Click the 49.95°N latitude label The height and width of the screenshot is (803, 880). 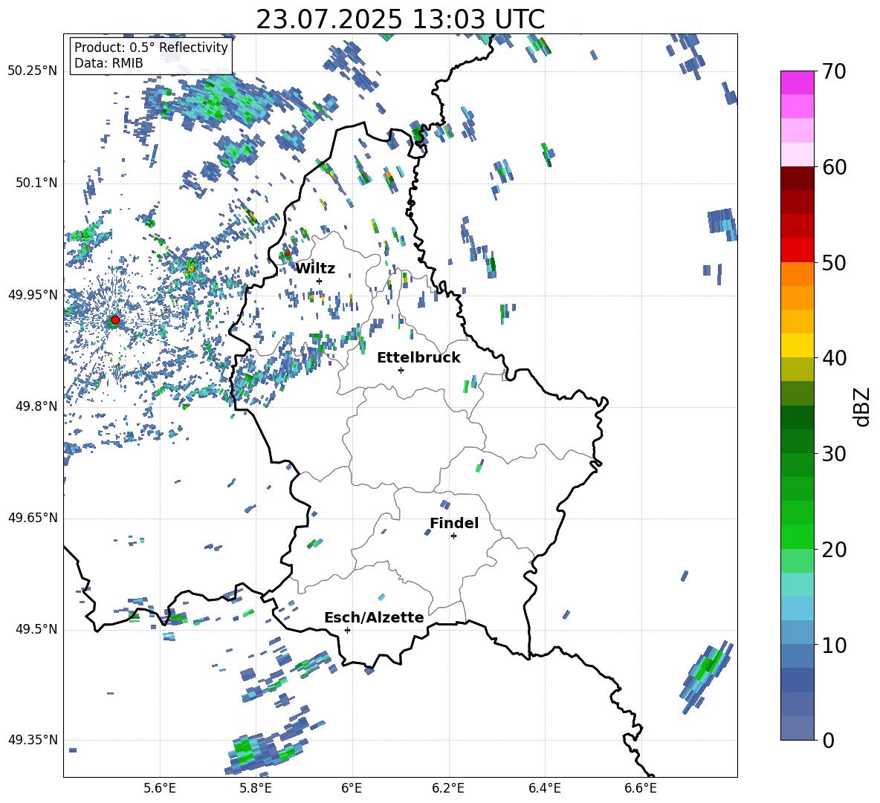pyautogui.click(x=33, y=295)
